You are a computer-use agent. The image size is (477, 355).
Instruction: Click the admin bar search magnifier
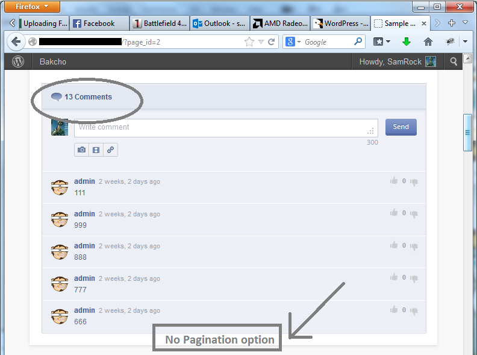pos(454,61)
